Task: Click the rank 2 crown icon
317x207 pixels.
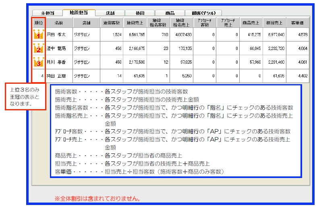Action: pyautogui.click(x=38, y=49)
